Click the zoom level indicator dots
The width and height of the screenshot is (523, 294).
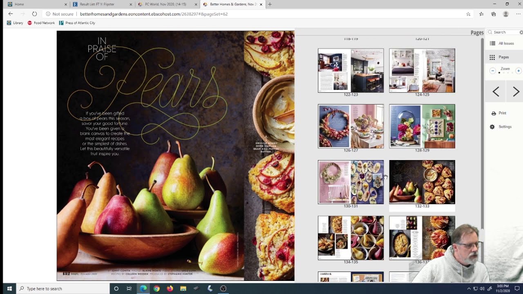[x=505, y=73]
